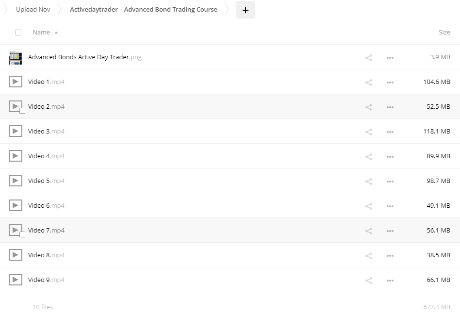
Task: Open the Advanced Bonds image thumbnail
Action: pos(16,57)
